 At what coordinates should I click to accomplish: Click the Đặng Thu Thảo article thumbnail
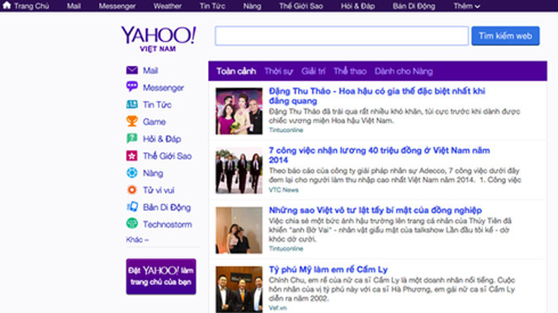point(239,111)
